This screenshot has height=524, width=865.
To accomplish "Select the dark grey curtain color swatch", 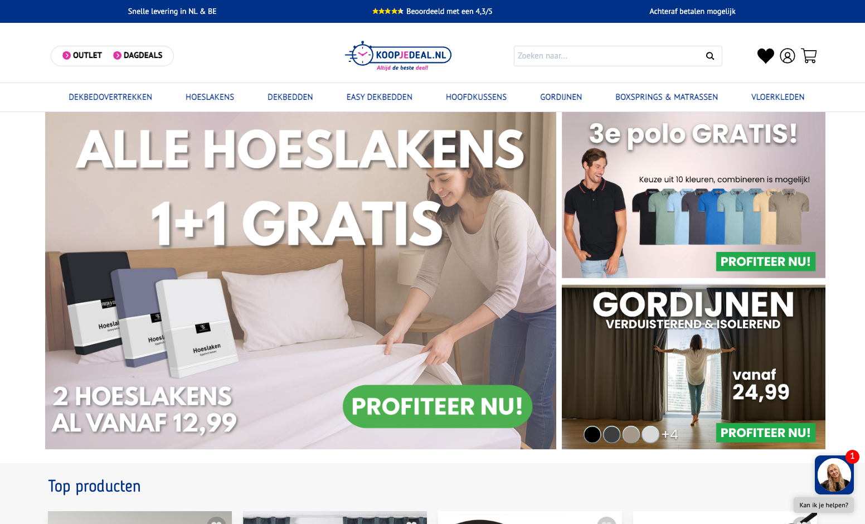I will point(612,434).
